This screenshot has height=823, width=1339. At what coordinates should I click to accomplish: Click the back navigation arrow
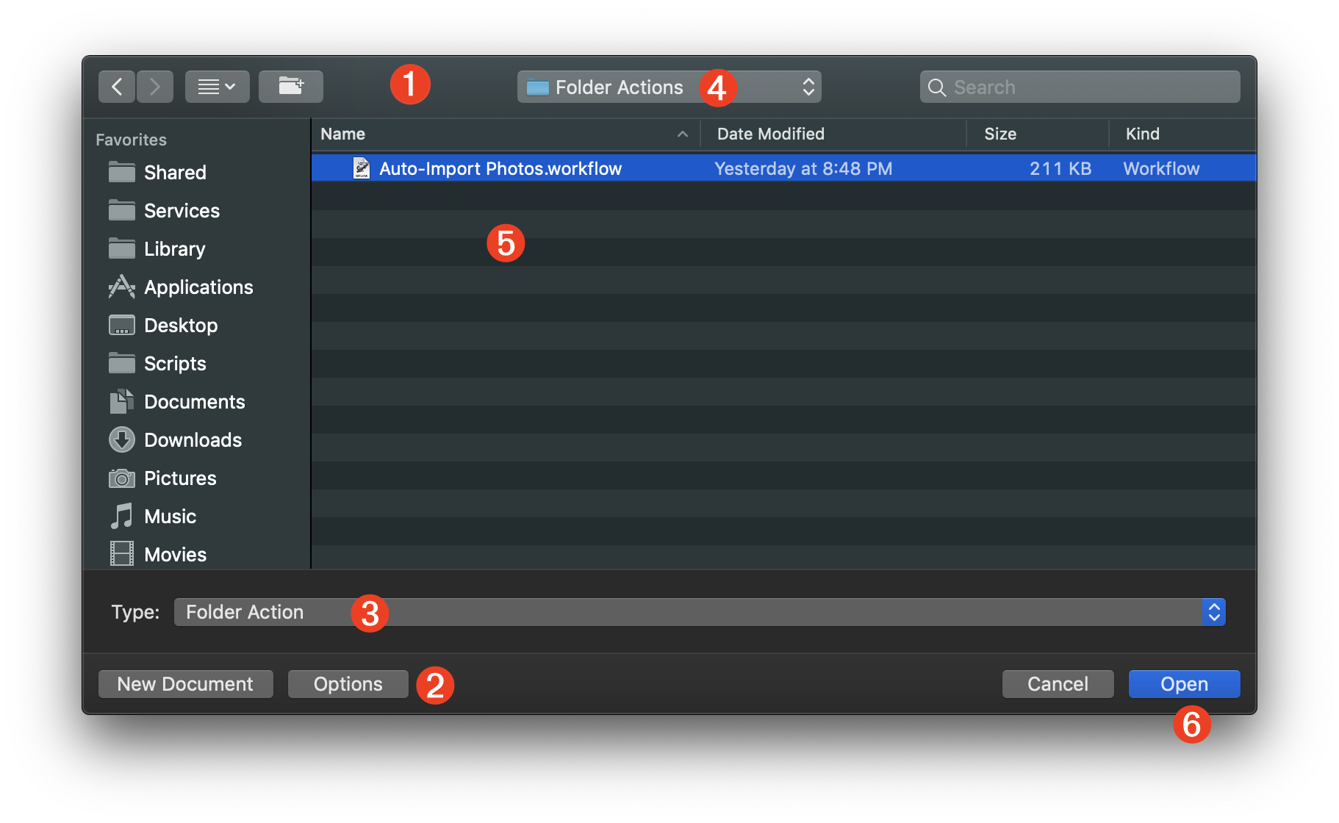116,86
